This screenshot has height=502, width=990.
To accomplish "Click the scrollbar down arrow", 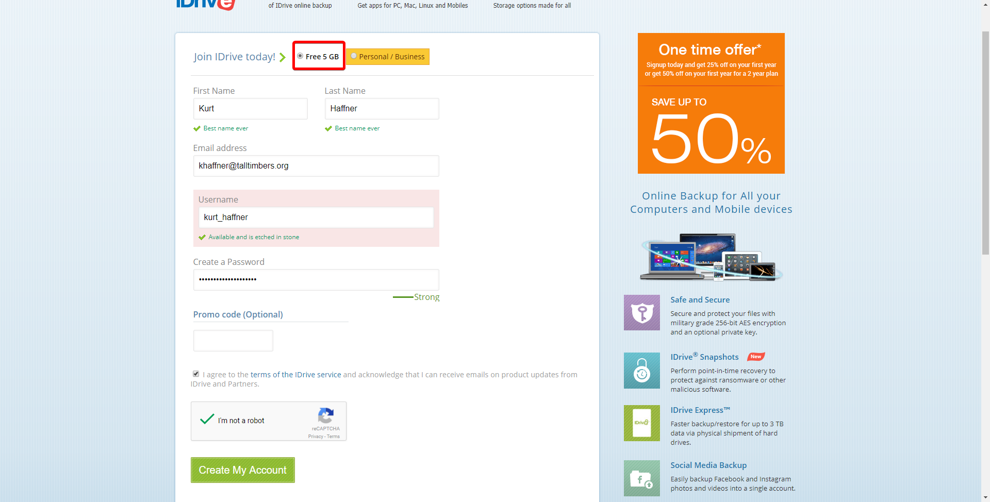I will pyautogui.click(x=985, y=497).
